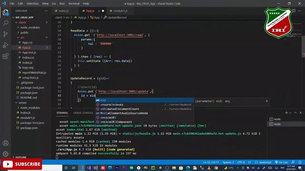This screenshot has width=305, height=171.
Task: Open the View menu
Action: click(45, 3)
